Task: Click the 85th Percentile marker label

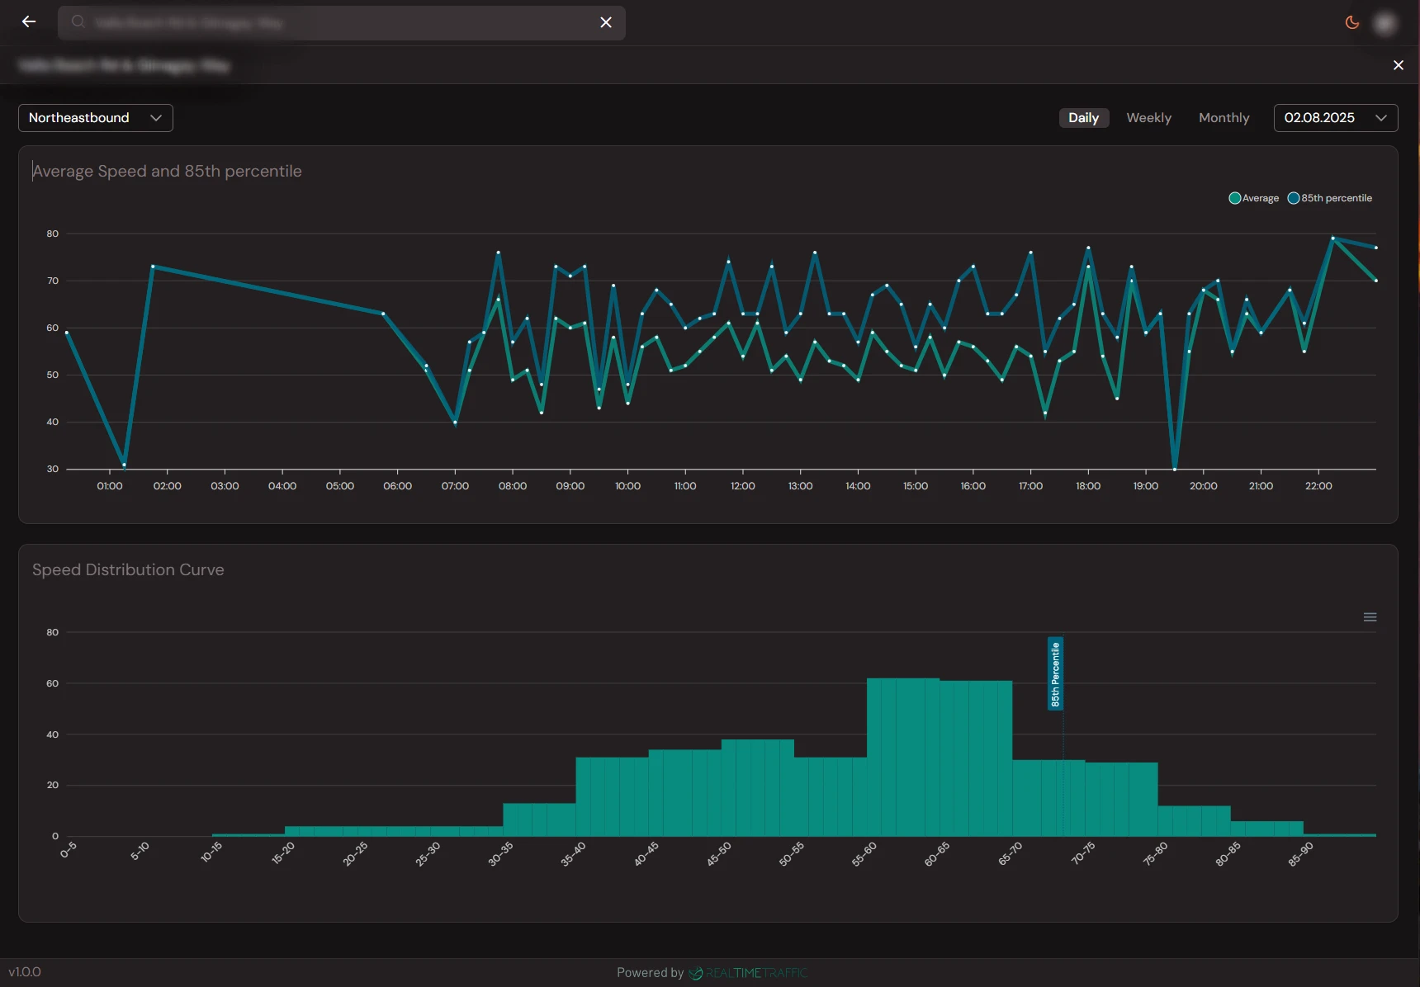Action: click(x=1055, y=673)
